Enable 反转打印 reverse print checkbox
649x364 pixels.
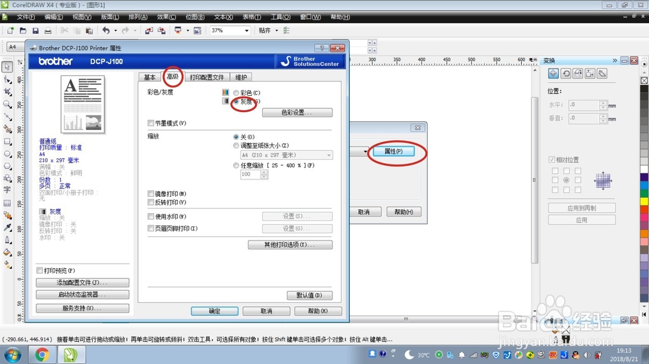151,202
